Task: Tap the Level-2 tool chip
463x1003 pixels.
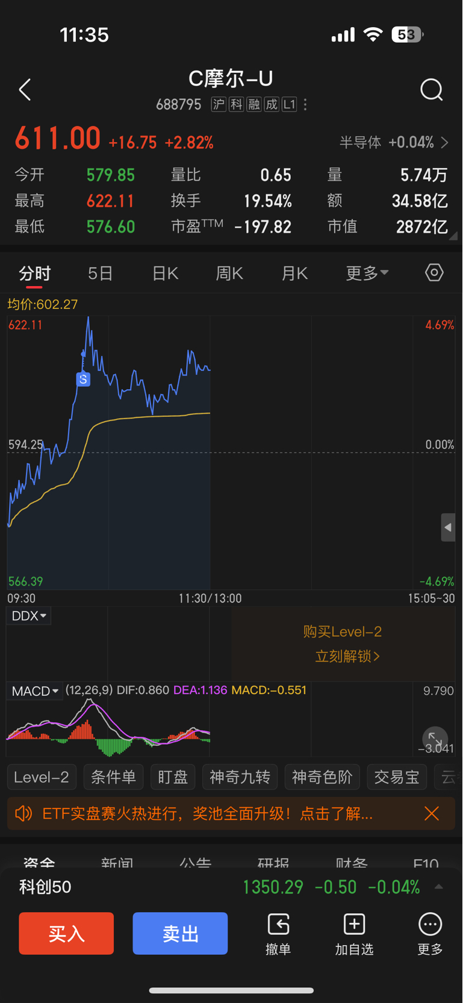Action: tap(42, 777)
